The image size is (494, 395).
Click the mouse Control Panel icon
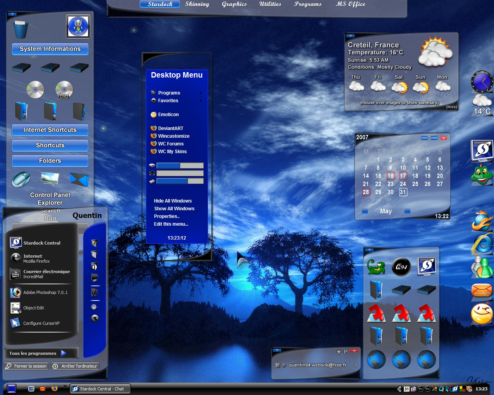(x=22, y=179)
